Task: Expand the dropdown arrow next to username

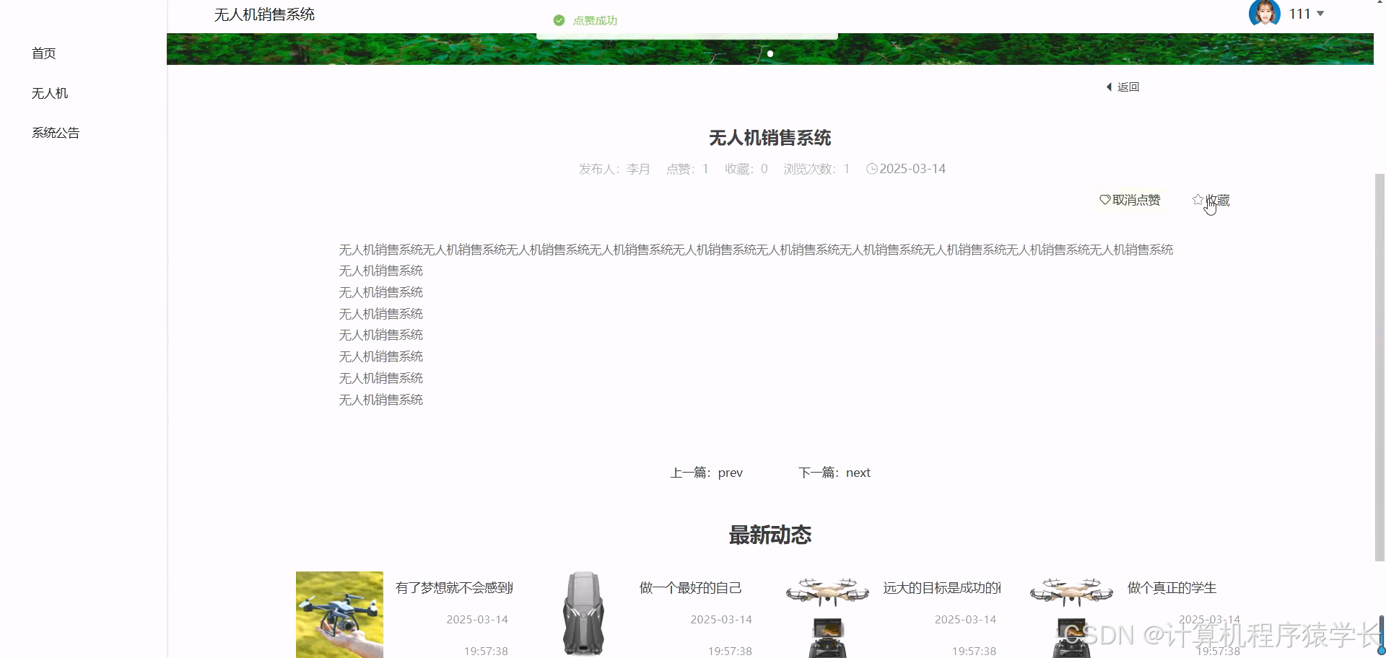Action: pyautogui.click(x=1320, y=13)
